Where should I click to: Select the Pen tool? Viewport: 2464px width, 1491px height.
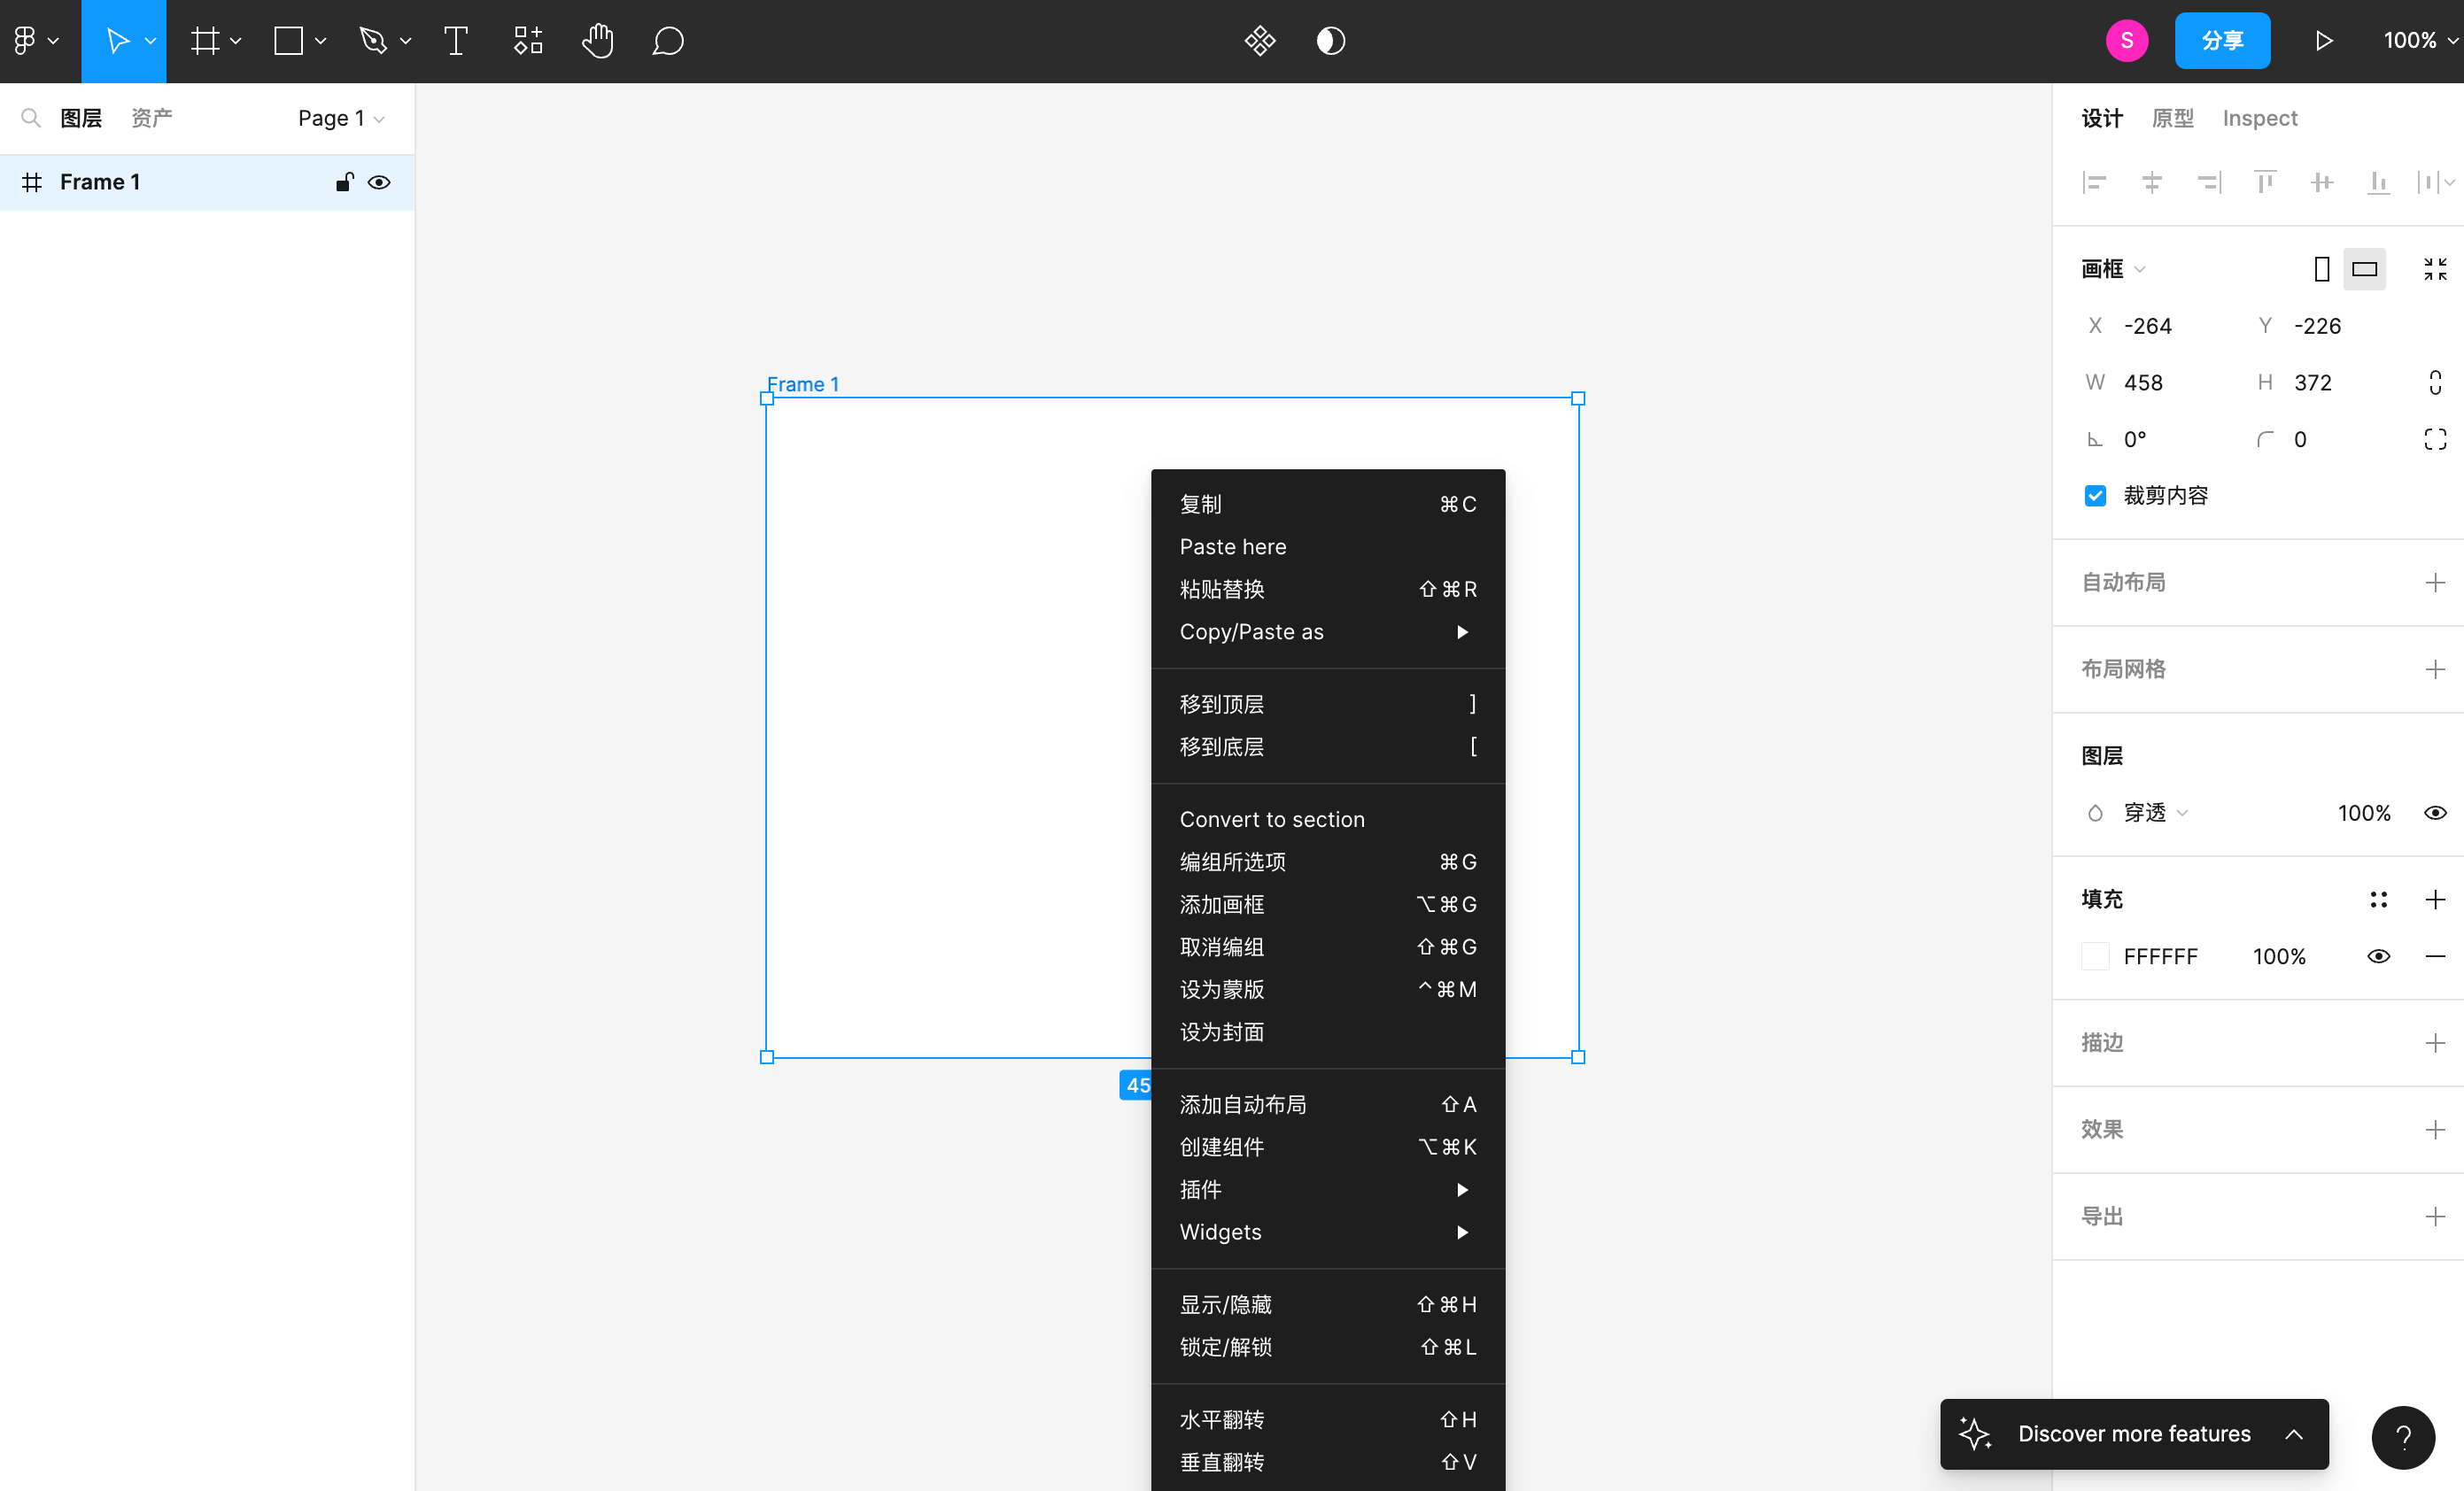coord(373,41)
